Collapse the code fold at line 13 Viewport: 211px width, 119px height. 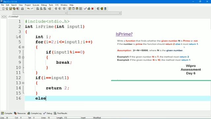click(x=23, y=83)
